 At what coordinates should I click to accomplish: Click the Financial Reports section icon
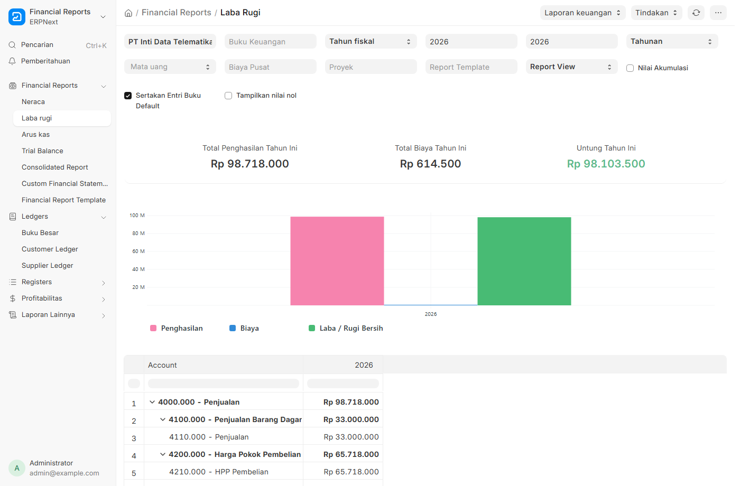pos(13,86)
